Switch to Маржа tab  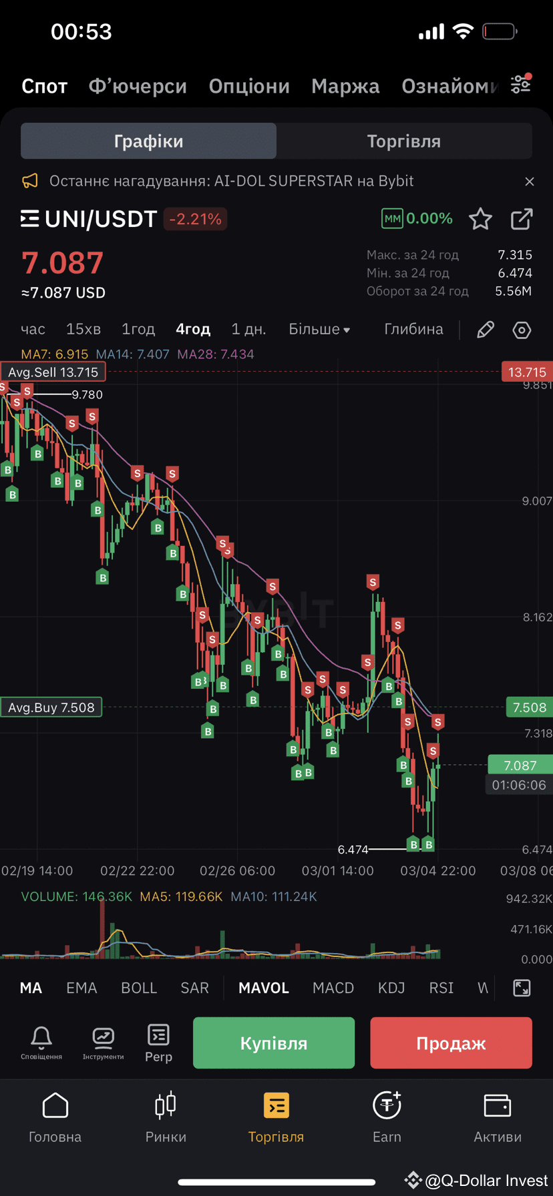tap(345, 86)
